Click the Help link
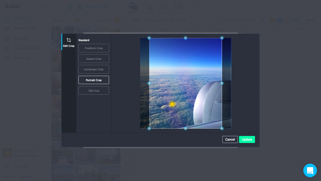This screenshot has width=321, height=181. [5, 177]
